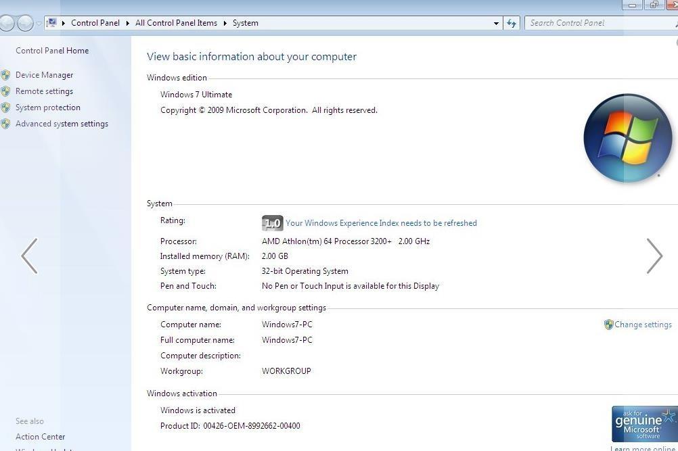Open Advanced system settings

pos(62,124)
